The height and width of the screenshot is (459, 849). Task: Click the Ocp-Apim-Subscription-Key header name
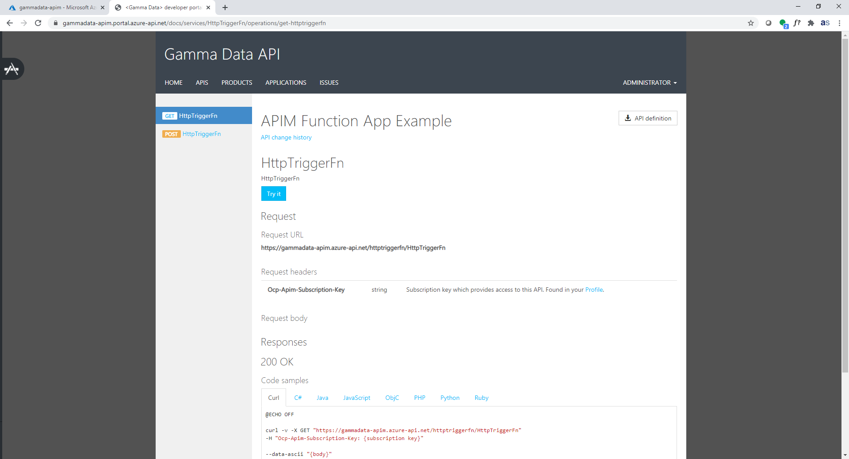click(306, 290)
